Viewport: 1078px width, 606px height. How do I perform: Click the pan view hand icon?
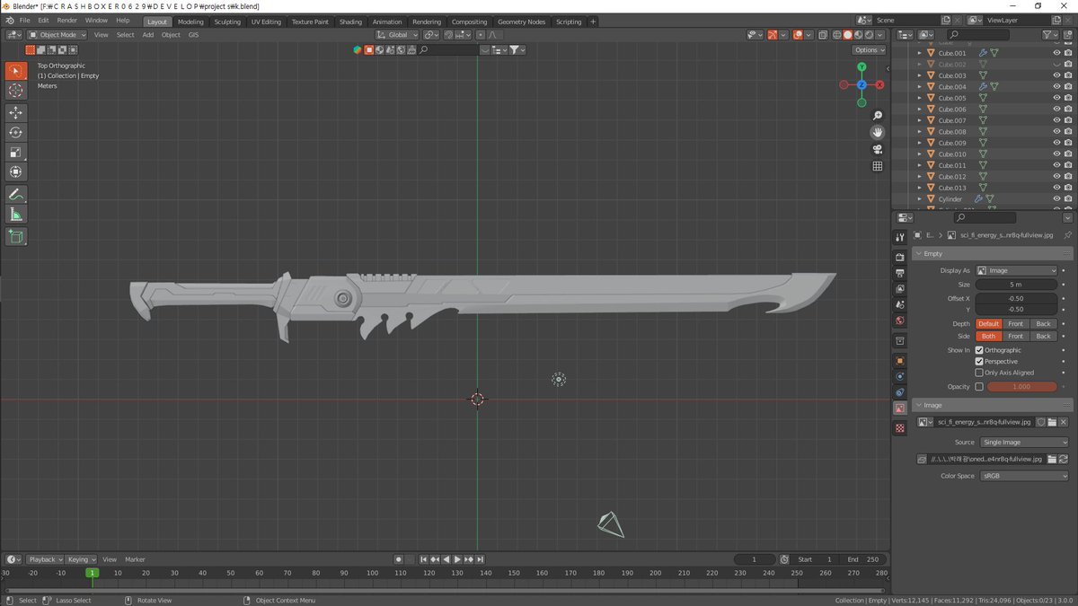click(x=878, y=132)
